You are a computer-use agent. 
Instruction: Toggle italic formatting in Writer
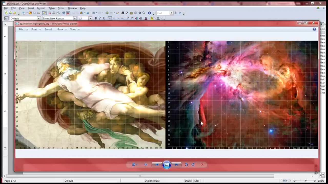click(x=100, y=18)
